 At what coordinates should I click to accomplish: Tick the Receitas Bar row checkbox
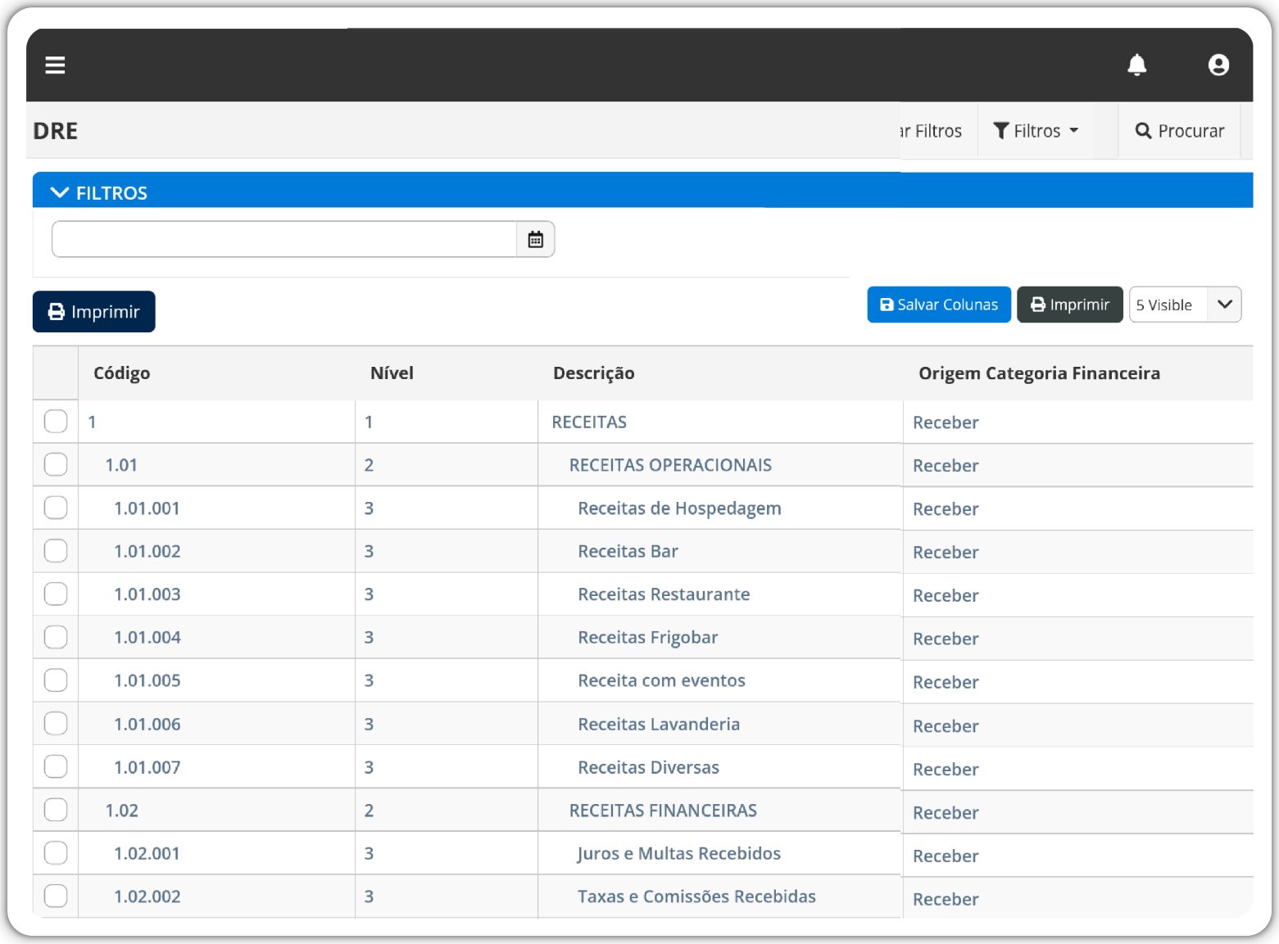click(x=56, y=551)
